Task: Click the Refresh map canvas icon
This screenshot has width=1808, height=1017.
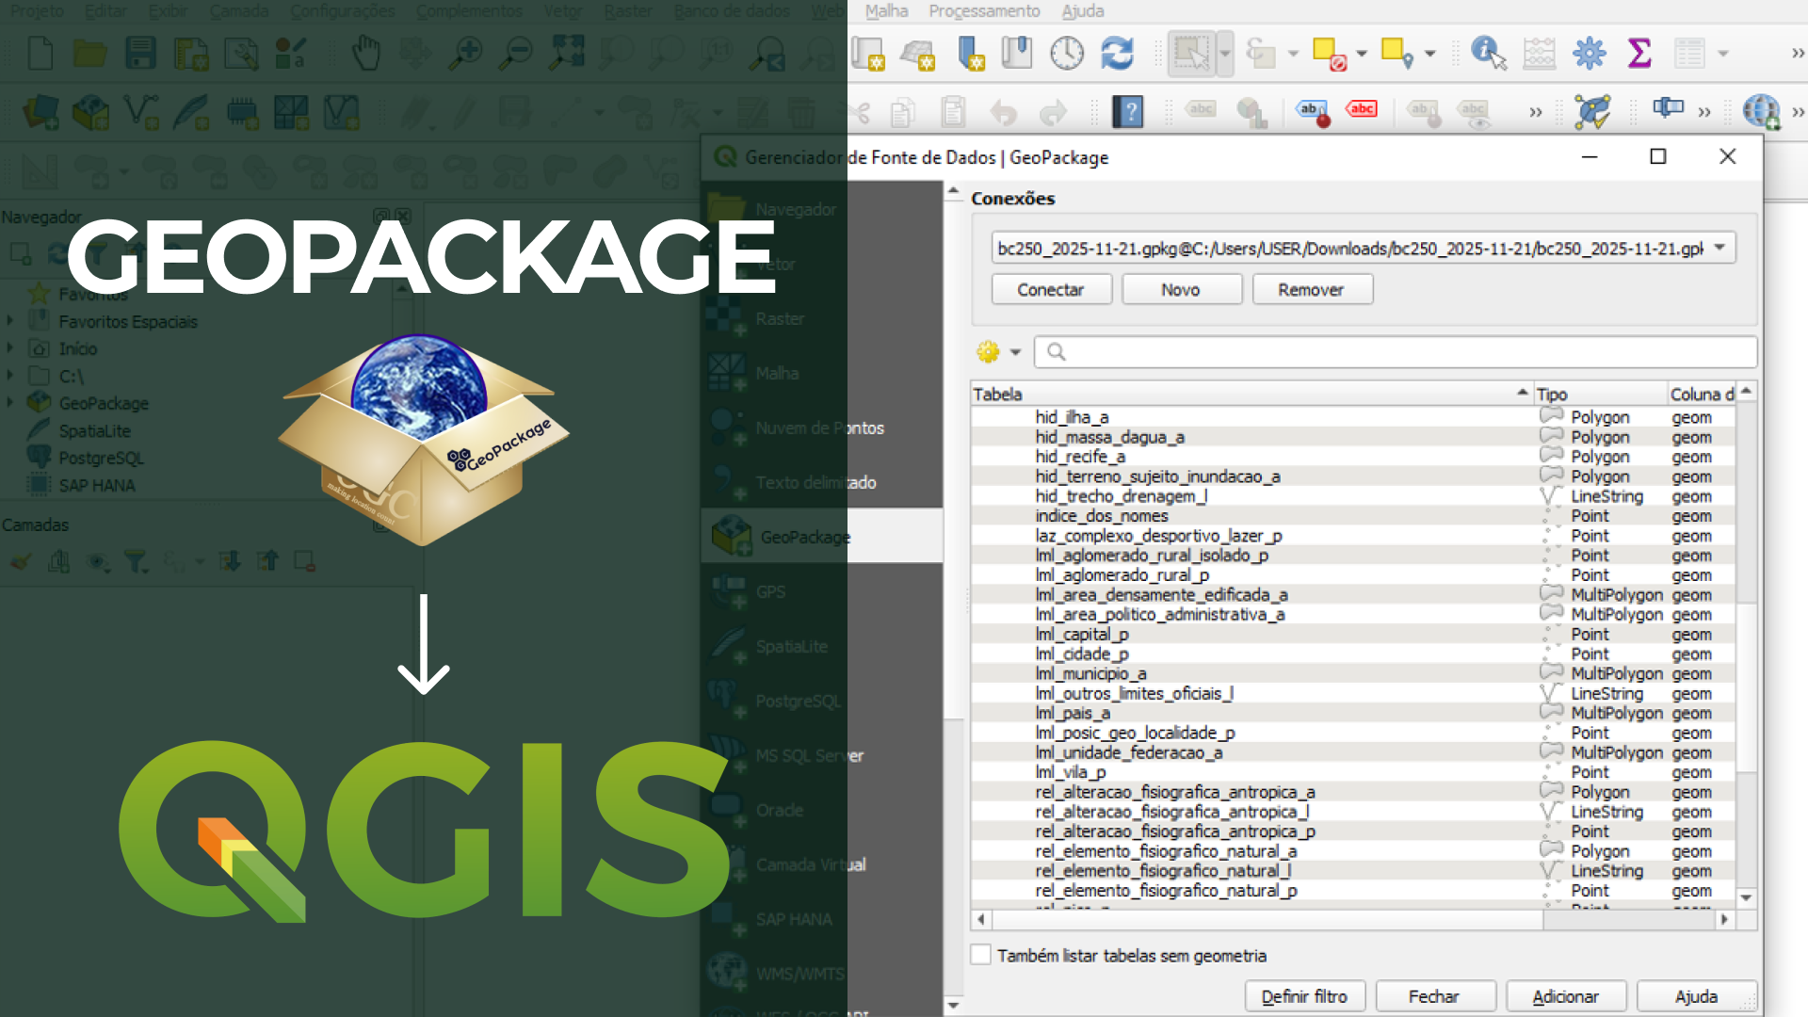Action: (1117, 54)
